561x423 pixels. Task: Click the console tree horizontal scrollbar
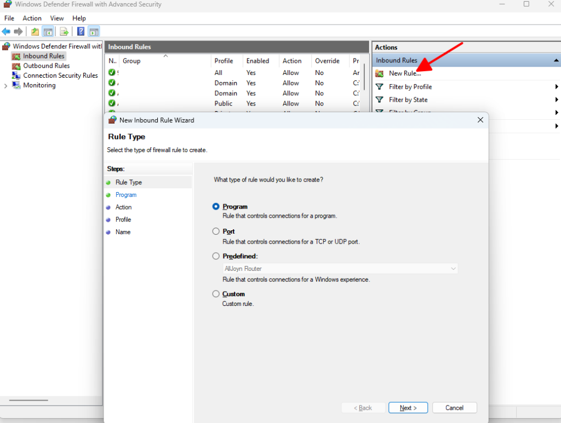(x=28, y=400)
